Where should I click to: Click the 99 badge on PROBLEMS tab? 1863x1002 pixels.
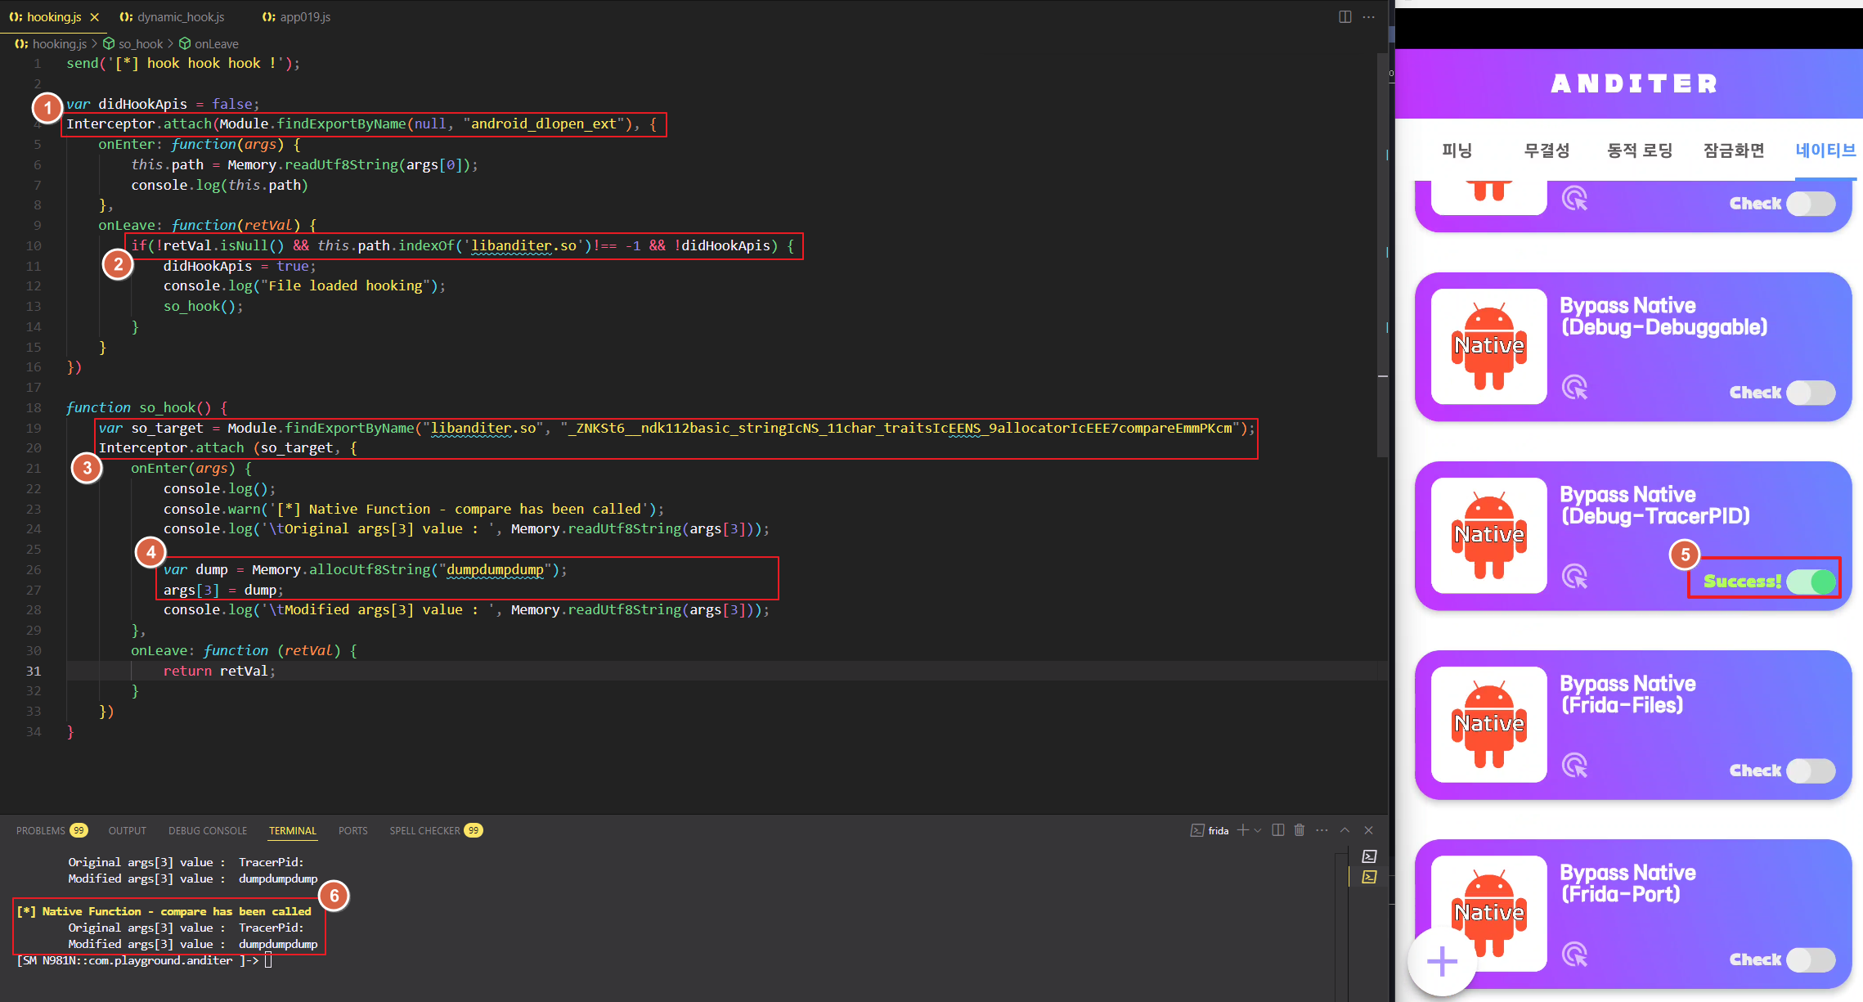click(79, 831)
